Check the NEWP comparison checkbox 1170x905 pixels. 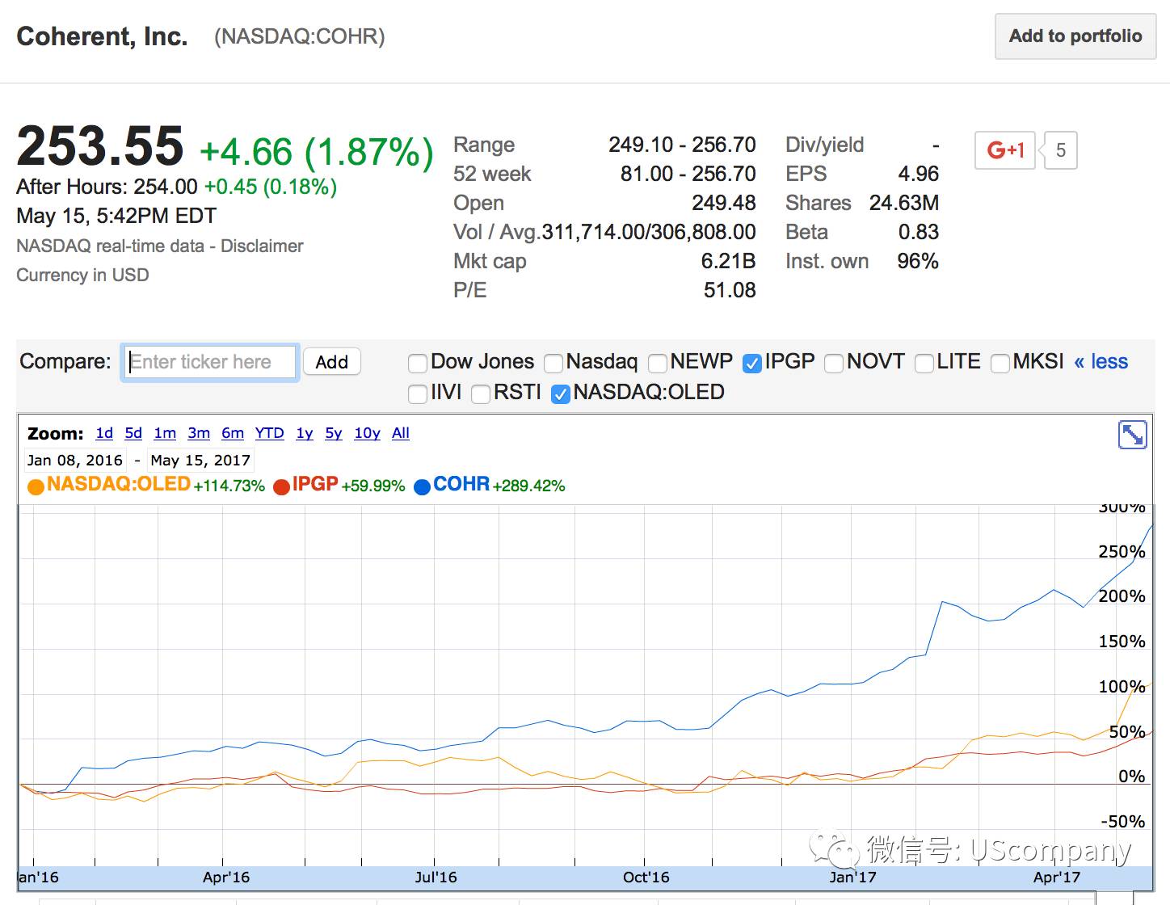pos(658,363)
